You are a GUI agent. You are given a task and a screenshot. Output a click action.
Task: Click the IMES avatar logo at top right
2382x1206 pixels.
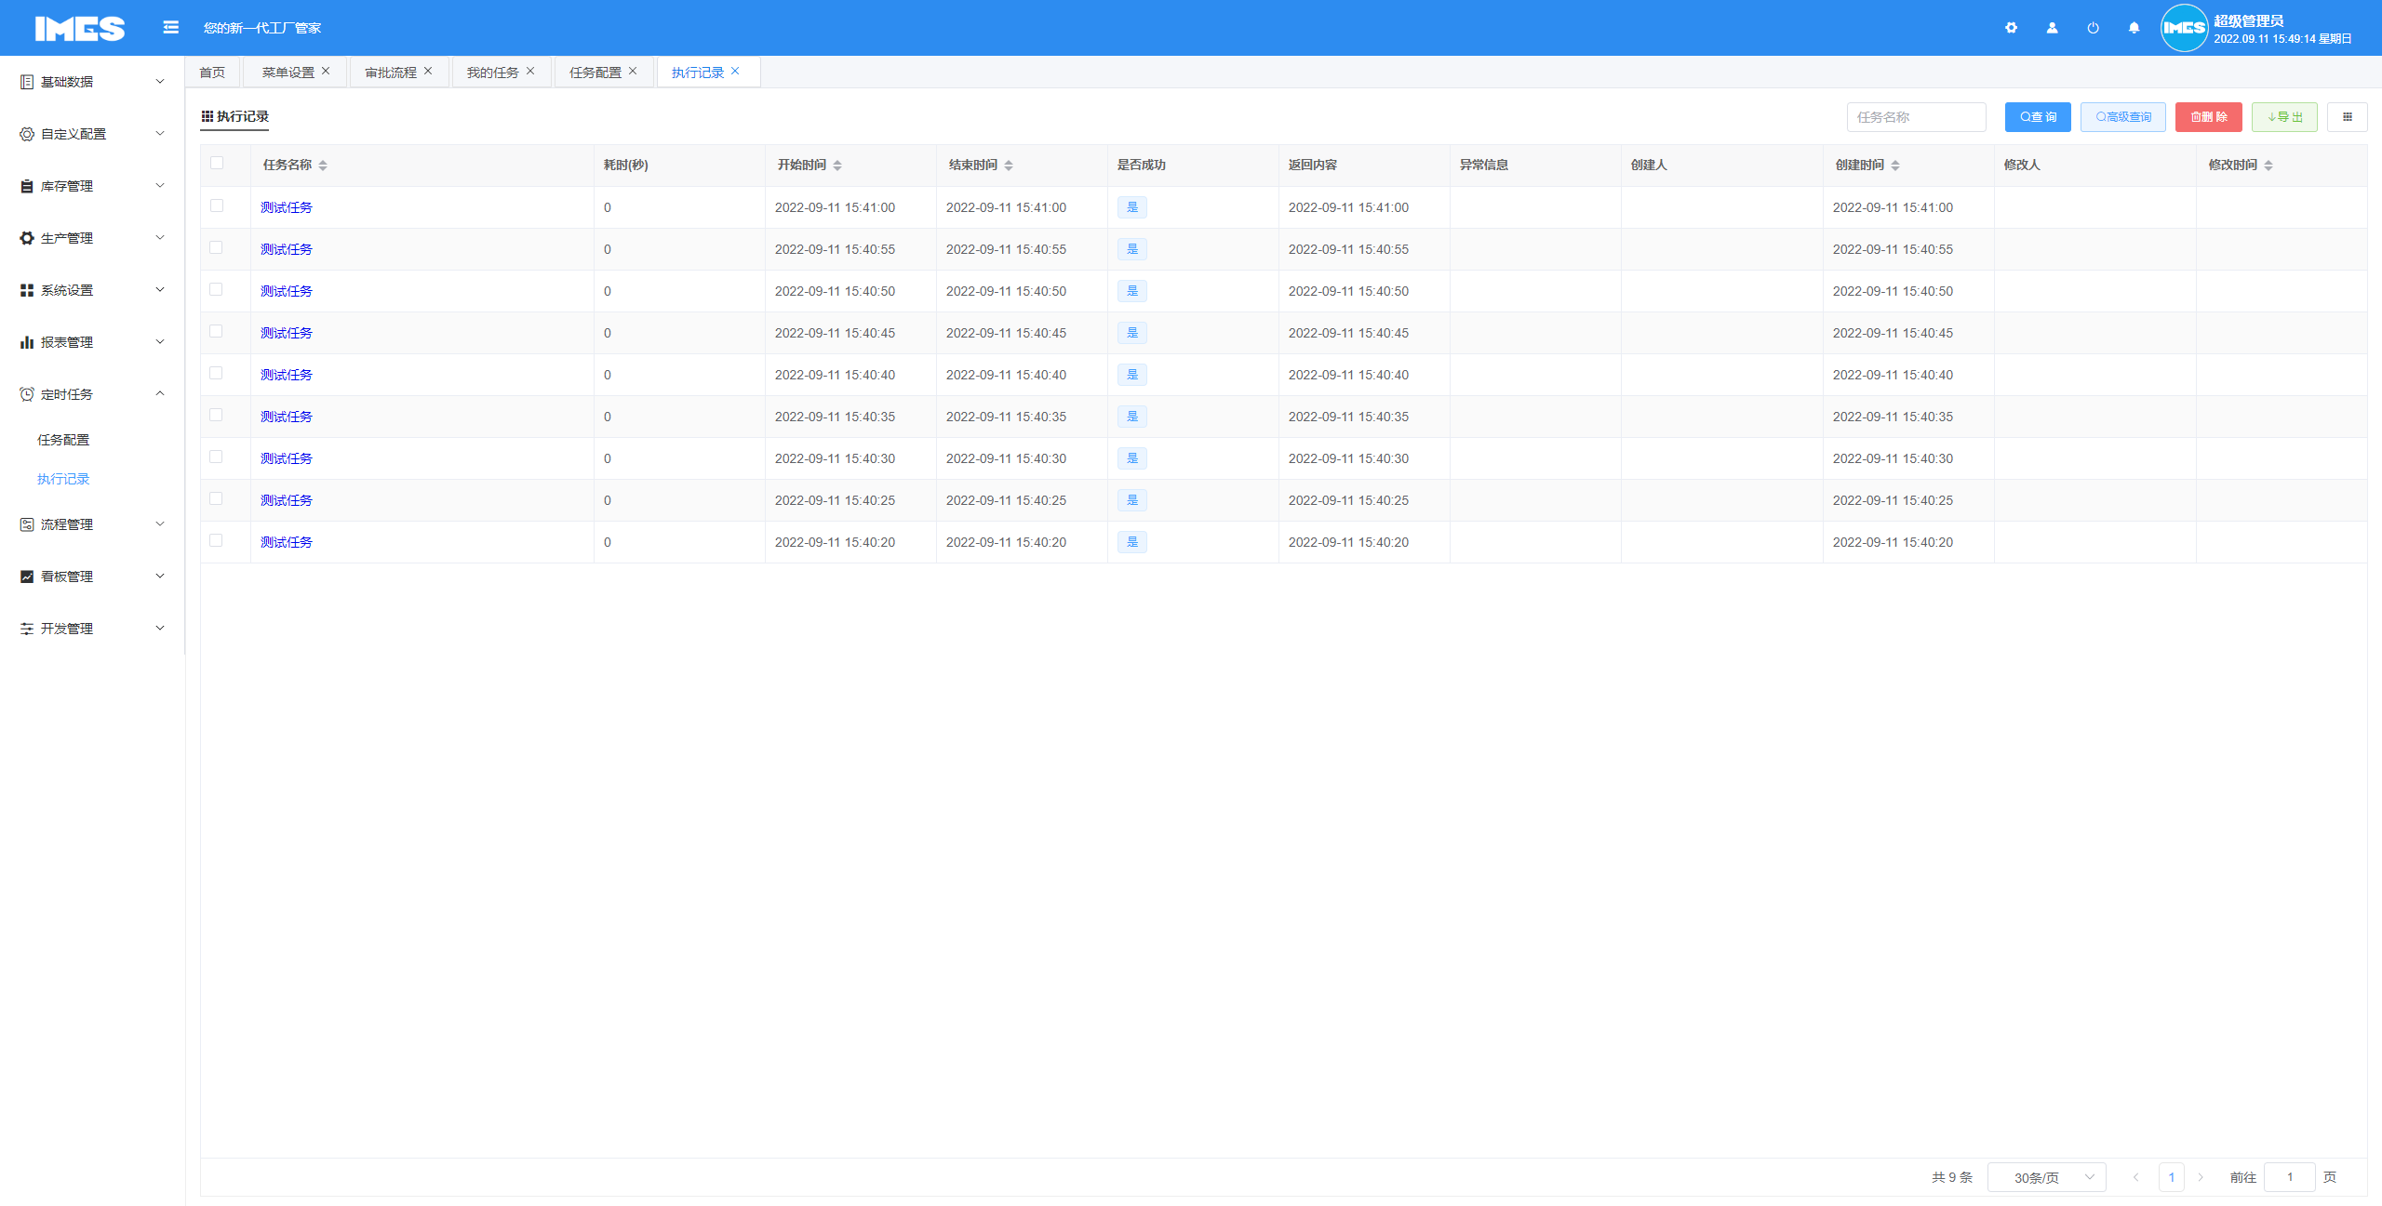2183,28
